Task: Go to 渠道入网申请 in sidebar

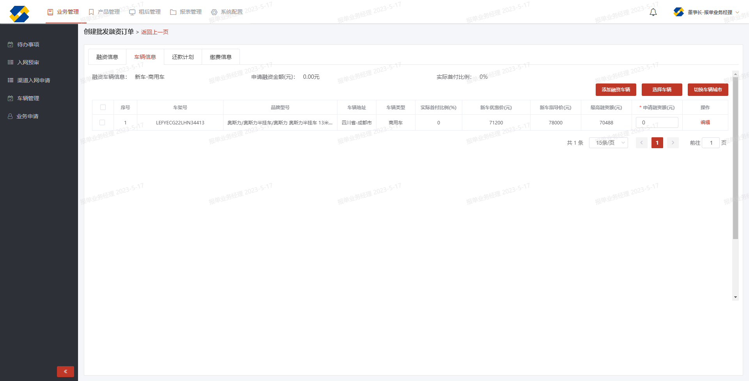Action: [x=34, y=80]
